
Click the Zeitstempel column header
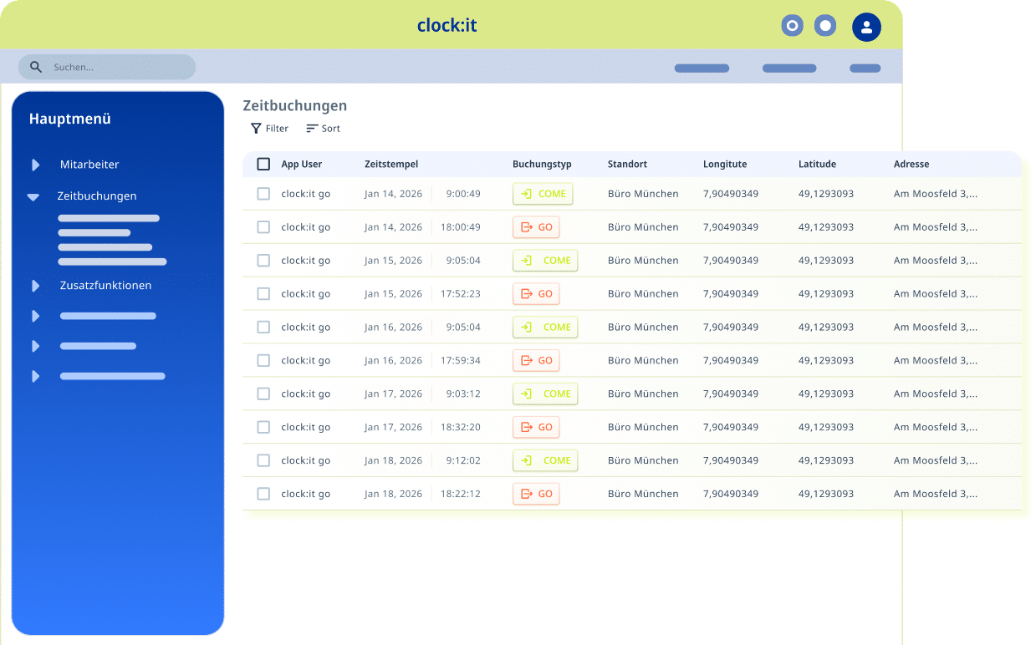point(391,165)
